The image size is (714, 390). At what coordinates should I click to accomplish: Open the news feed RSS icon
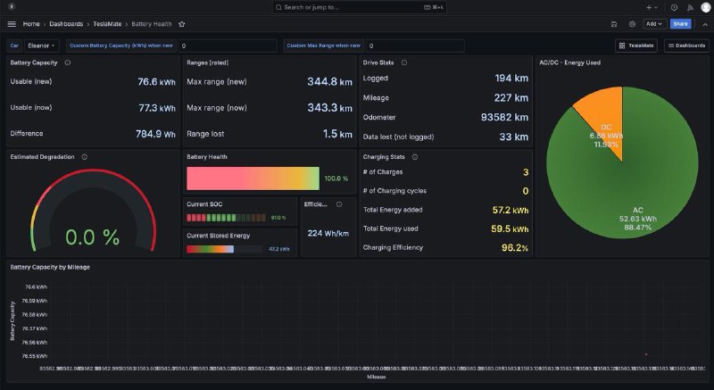[689, 7]
